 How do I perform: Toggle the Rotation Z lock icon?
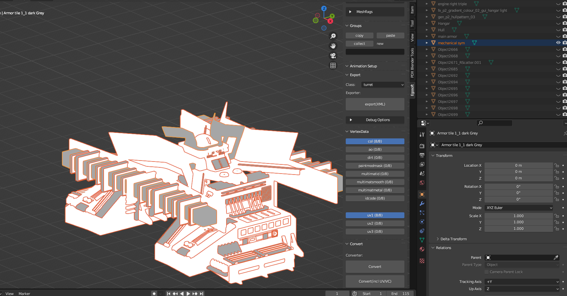[x=557, y=199]
